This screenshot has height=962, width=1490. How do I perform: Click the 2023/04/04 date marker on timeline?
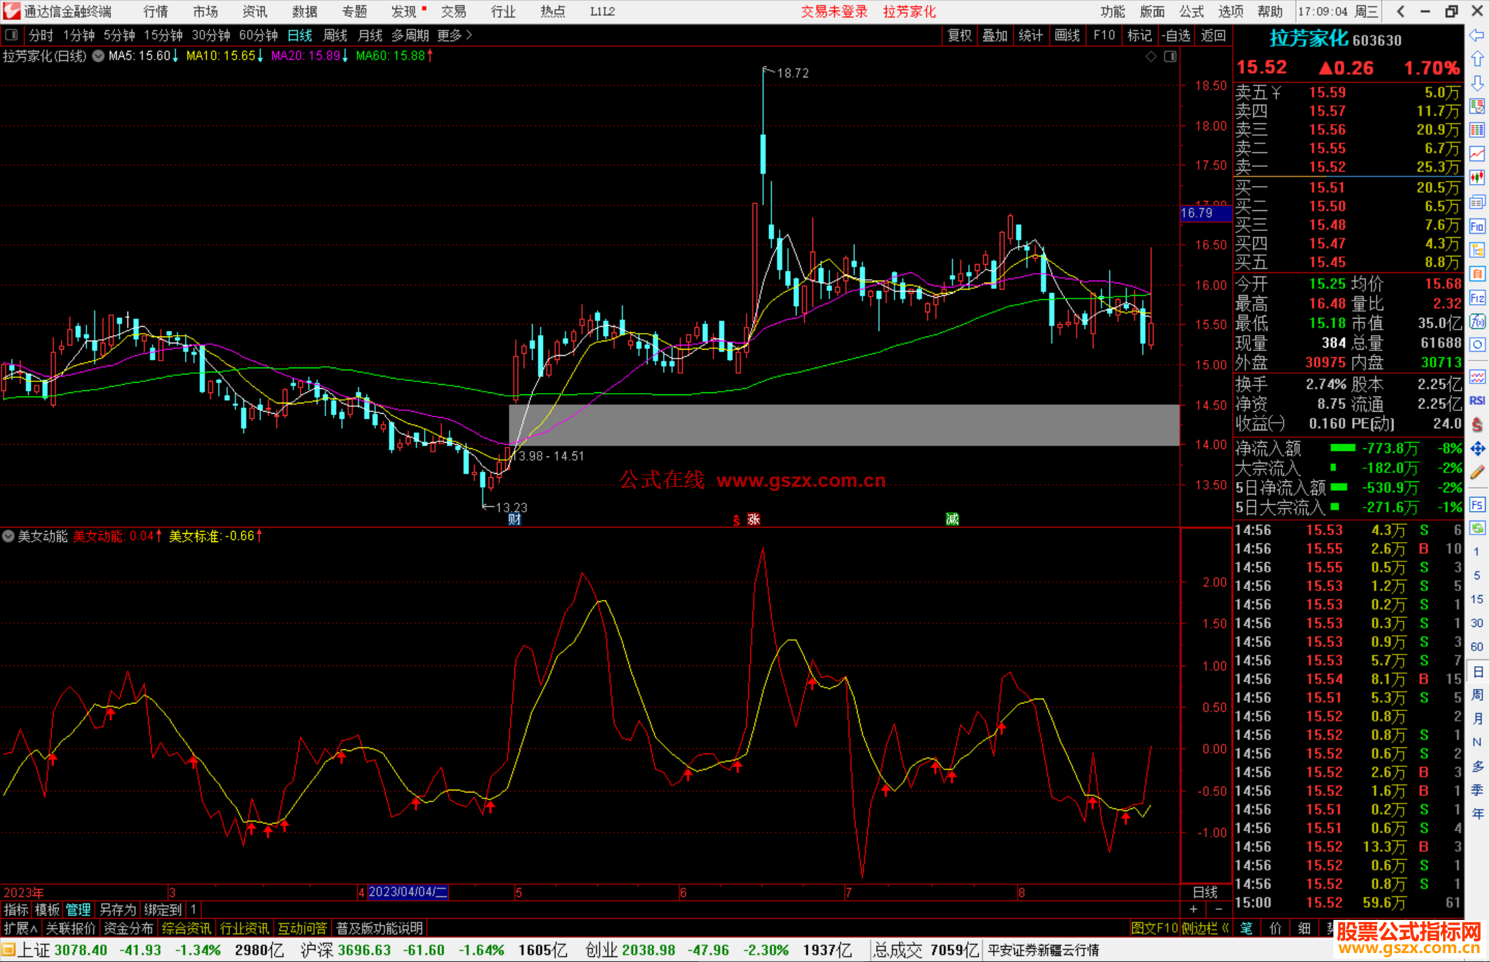point(407,892)
